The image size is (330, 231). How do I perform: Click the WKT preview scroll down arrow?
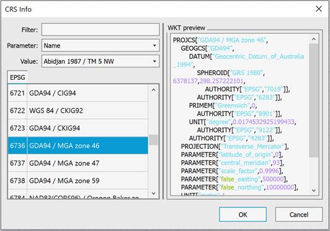coord(314,190)
